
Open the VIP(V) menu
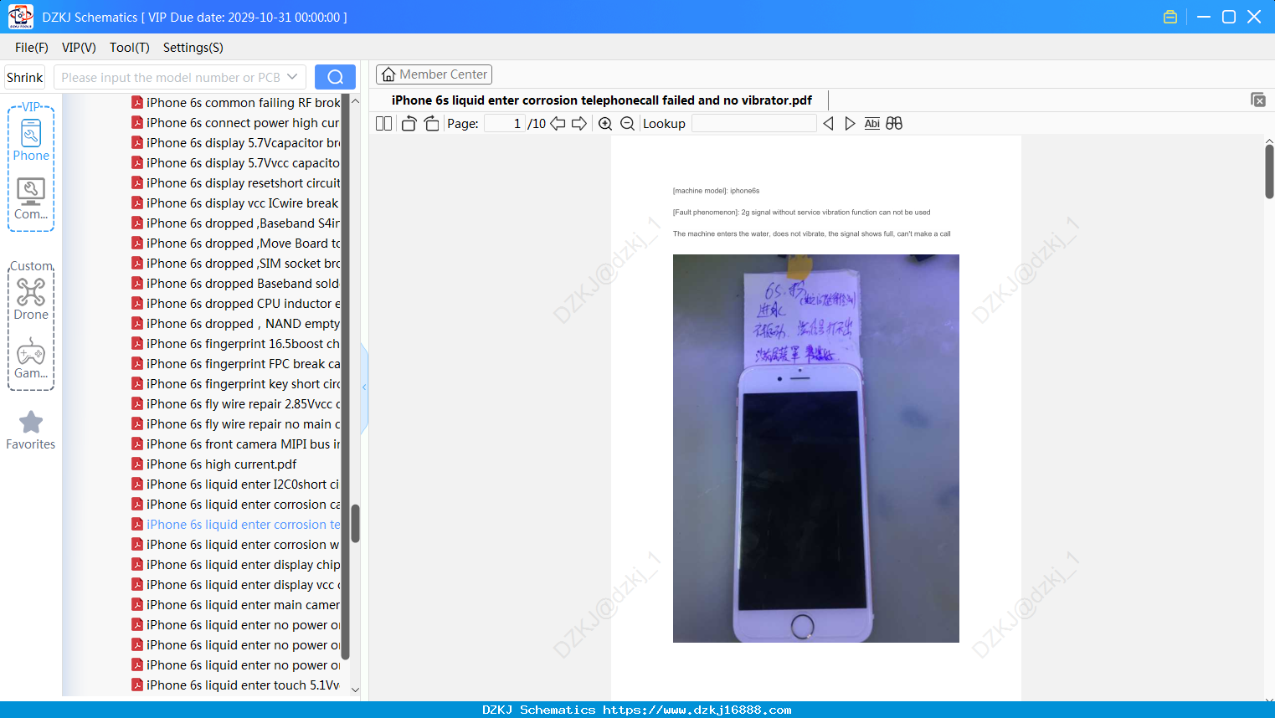79,48
